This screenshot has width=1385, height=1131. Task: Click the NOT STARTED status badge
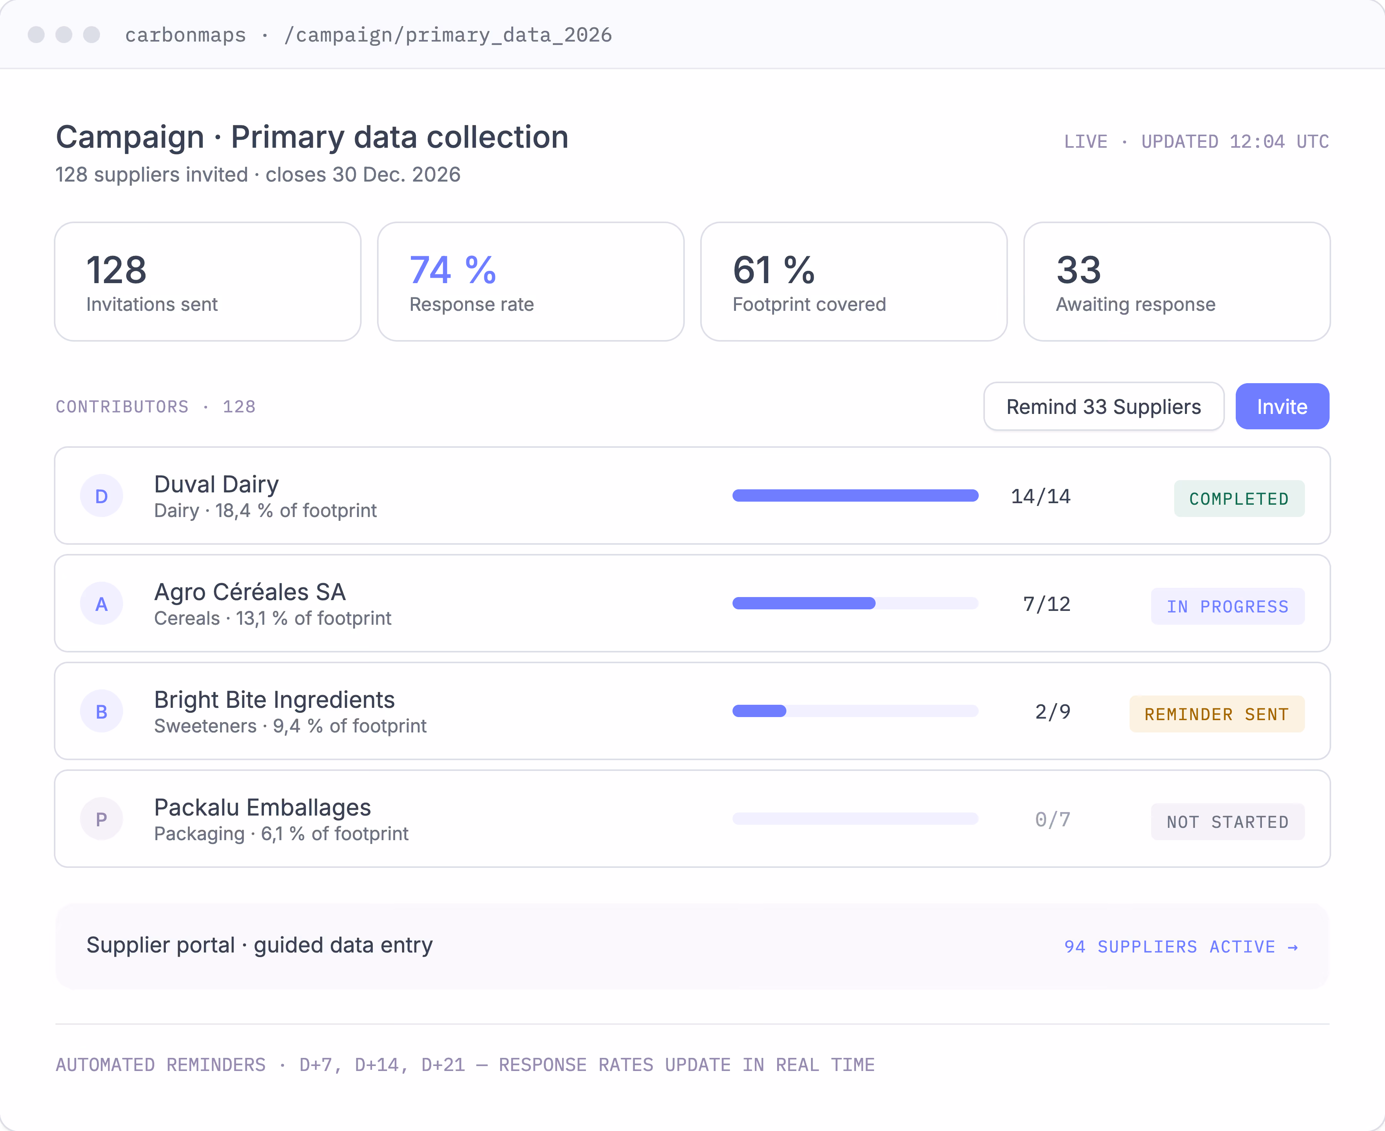(1227, 822)
